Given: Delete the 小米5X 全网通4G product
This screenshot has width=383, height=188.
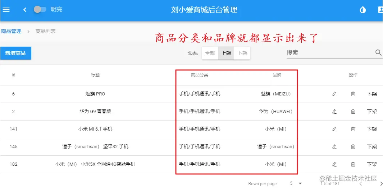Looking at the screenshot, I should click(353, 164).
